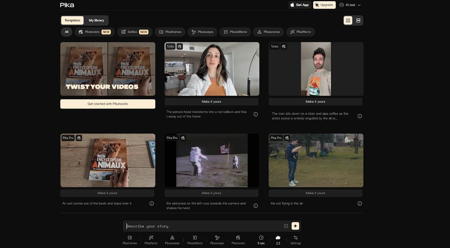Enable grid view layout

[x=348, y=20]
